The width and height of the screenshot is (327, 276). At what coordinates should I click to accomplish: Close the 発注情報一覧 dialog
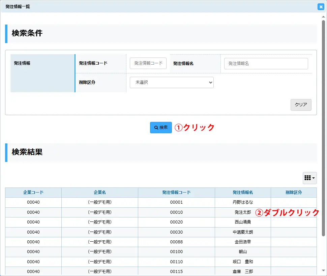tap(321, 7)
